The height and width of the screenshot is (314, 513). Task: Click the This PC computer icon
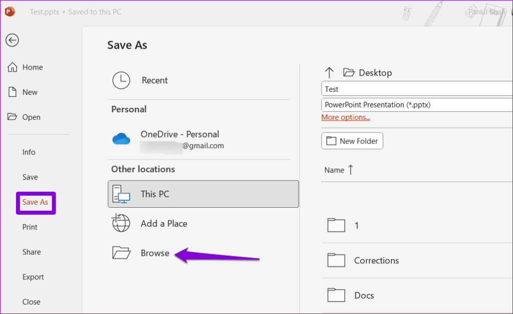tap(121, 194)
